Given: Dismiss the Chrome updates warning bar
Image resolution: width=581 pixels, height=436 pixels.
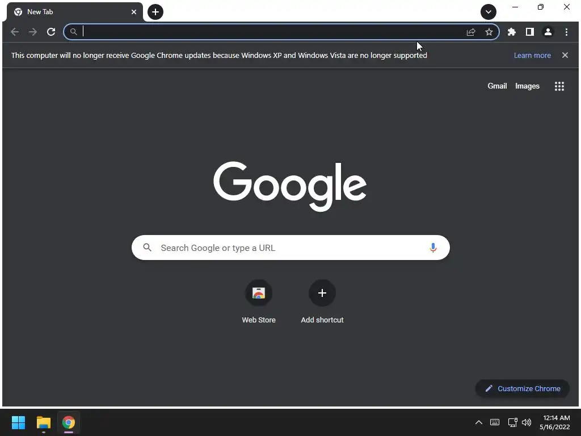Looking at the screenshot, I should (x=565, y=55).
